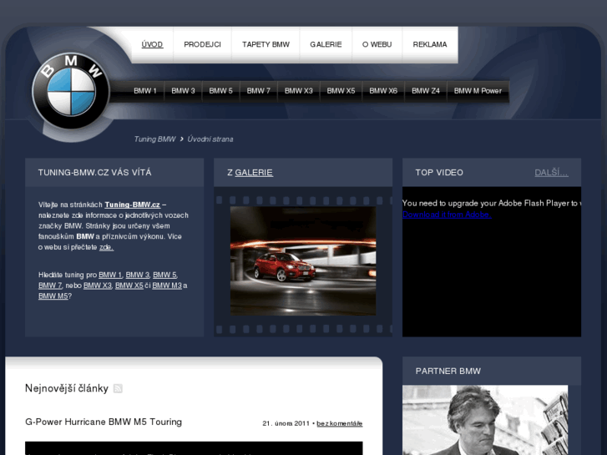The image size is (607, 455).
Task: Click the BMW M5 text link
Action: click(53, 296)
